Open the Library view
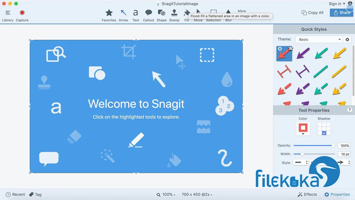This screenshot has width=355, height=200. 8,16
